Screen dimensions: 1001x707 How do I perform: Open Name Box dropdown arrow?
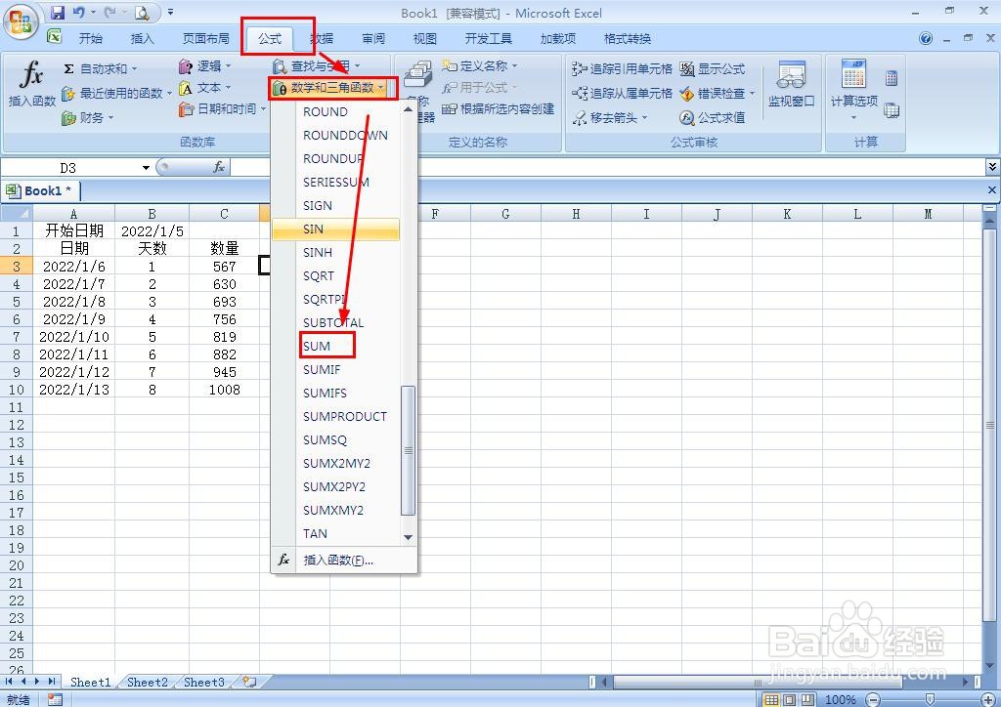point(146,168)
